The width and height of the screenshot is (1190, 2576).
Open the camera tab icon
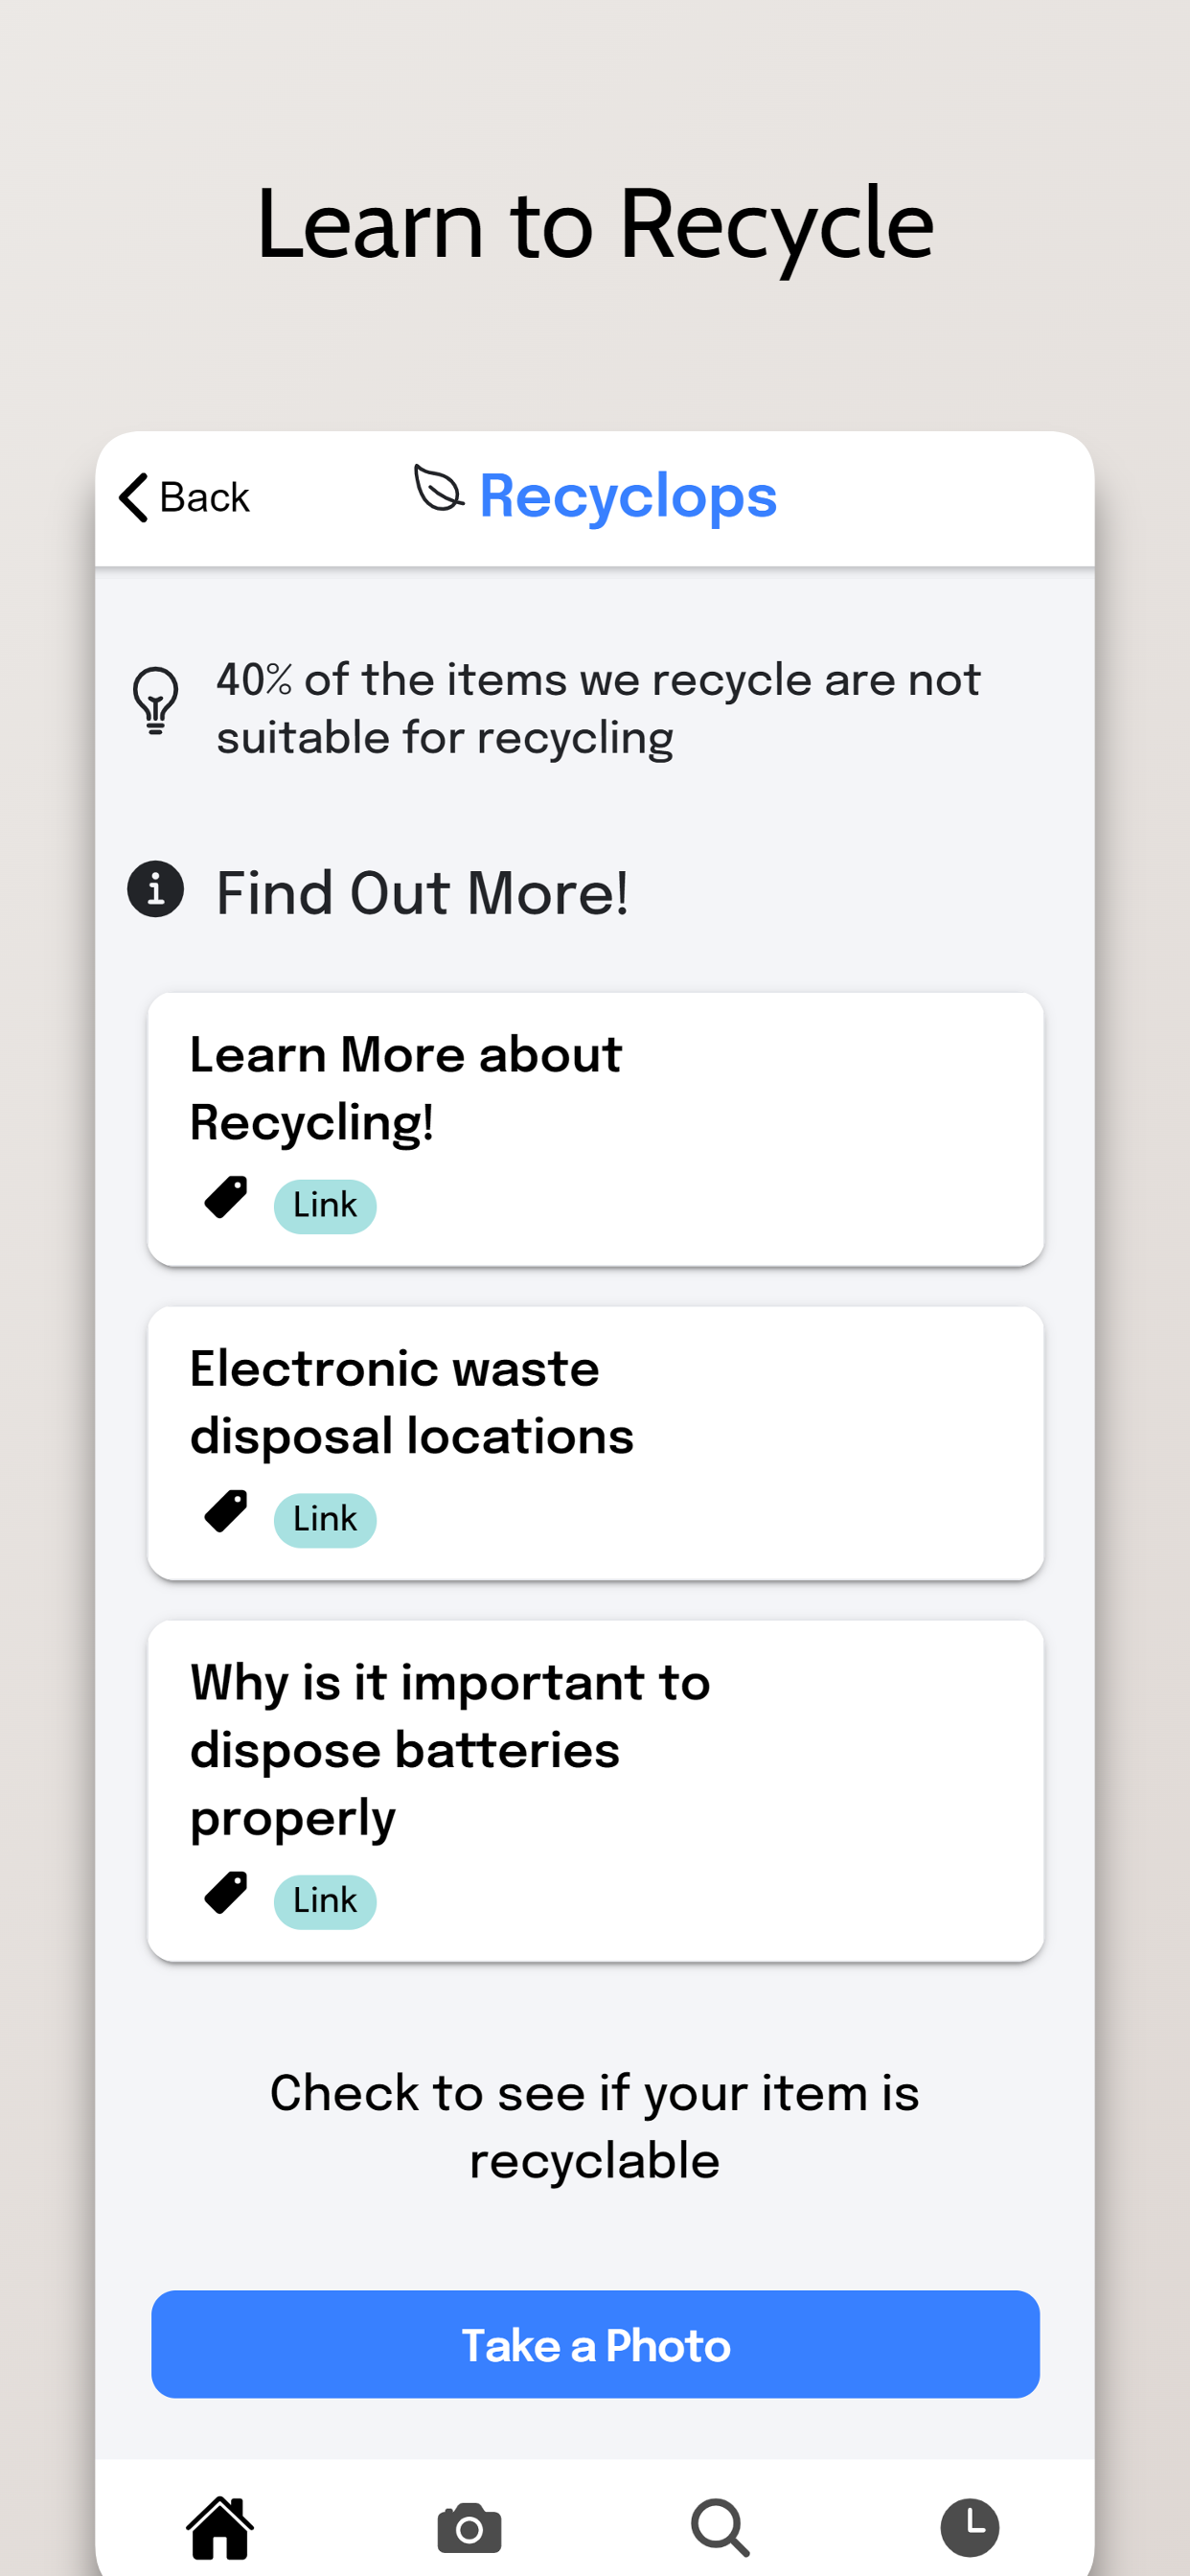point(469,2527)
